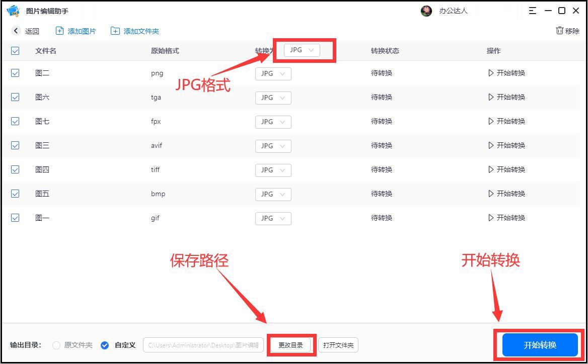This screenshot has height=364, width=588.
Task: Open the 办公达人 user avatar
Action: pyautogui.click(x=426, y=11)
